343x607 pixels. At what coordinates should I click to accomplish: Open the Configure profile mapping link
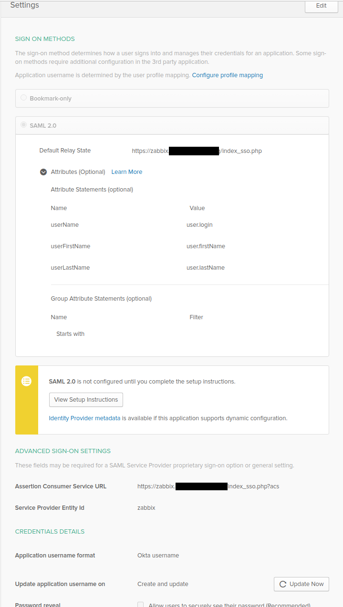point(227,75)
